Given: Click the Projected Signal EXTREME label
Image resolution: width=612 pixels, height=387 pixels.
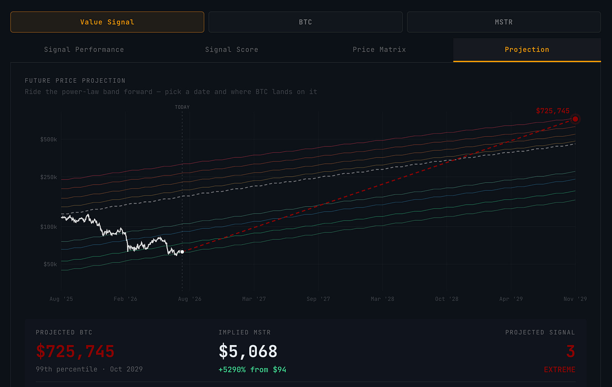Looking at the screenshot, I should point(559,369).
